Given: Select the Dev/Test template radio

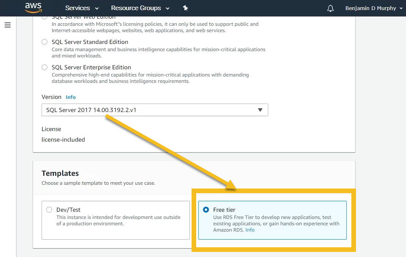Looking at the screenshot, I should 49,210.
